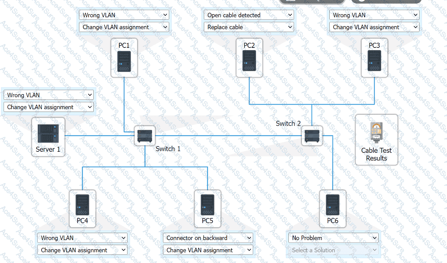
Task: Click the Switch 2 device icon
Action: (x=312, y=136)
